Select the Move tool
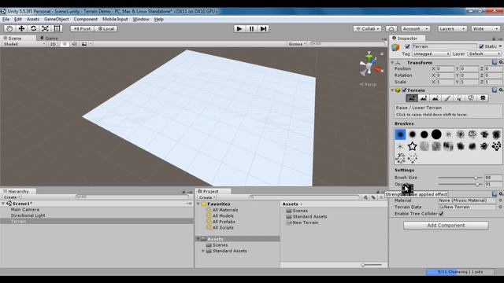 [x=21, y=28]
